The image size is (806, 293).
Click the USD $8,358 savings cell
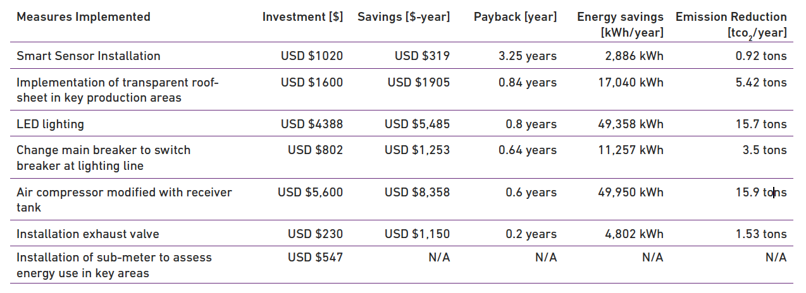coord(417,192)
